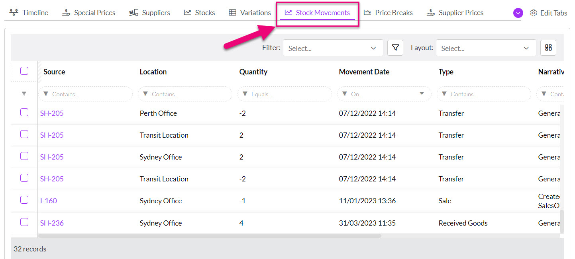Viewport: 575px width, 259px height.
Task: Expand the Filter Select dropdown
Action: tap(333, 48)
